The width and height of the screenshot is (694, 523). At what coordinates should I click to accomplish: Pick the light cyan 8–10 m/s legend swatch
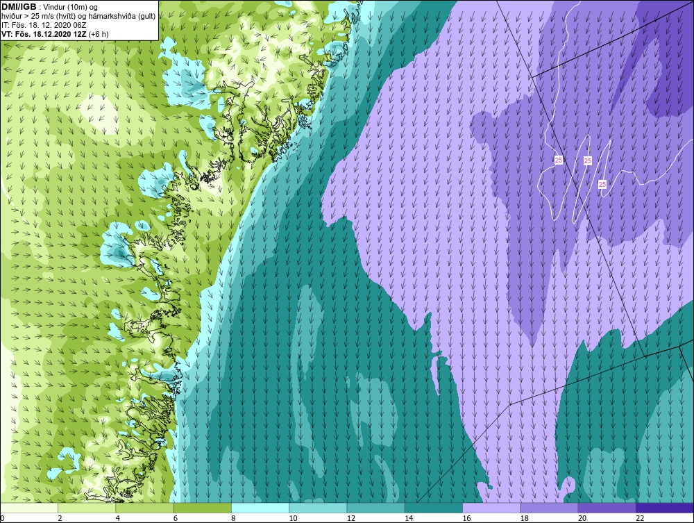[x=260, y=508]
